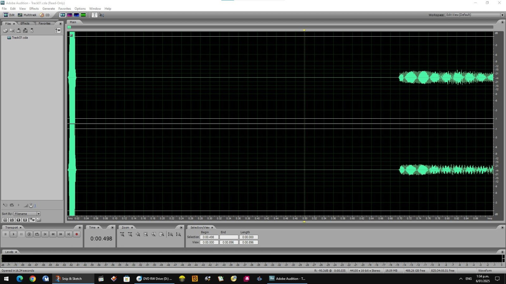Click Selection Begin time field

pyautogui.click(x=209, y=237)
